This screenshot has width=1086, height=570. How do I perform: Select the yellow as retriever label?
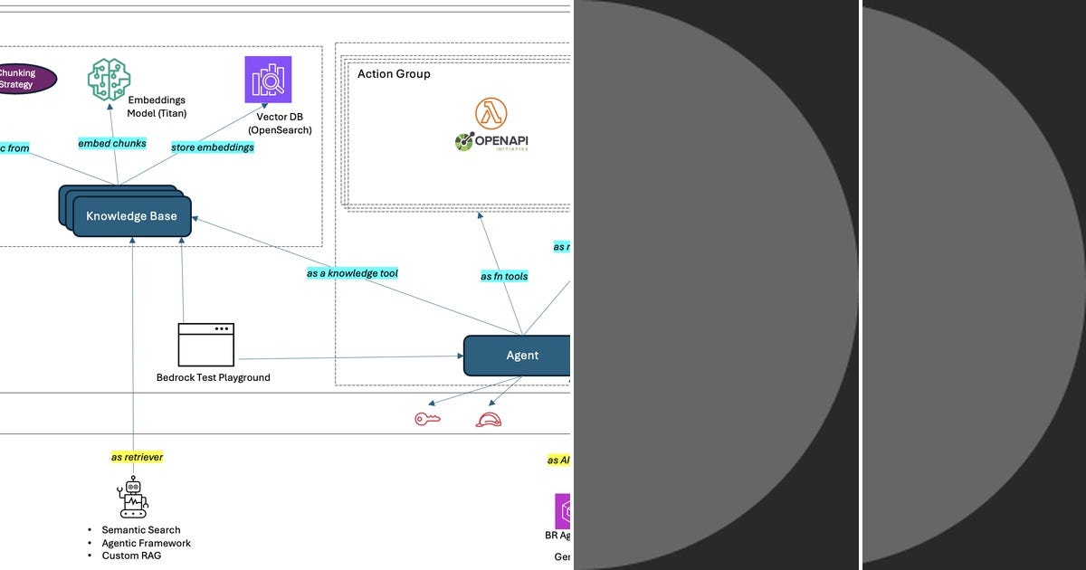137,457
